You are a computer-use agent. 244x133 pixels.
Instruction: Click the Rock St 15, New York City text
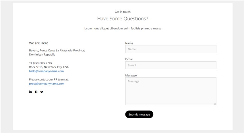(x=49, y=67)
